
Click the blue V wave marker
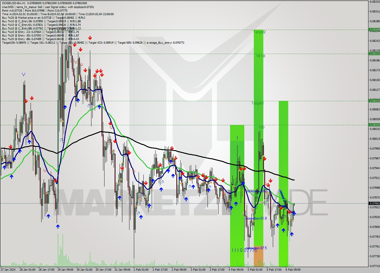coord(23,74)
